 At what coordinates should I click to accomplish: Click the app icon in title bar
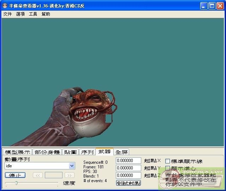(x=5, y=6)
